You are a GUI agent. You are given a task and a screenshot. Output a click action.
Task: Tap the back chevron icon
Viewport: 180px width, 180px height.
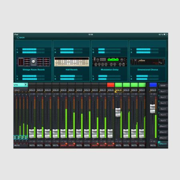click(18, 38)
